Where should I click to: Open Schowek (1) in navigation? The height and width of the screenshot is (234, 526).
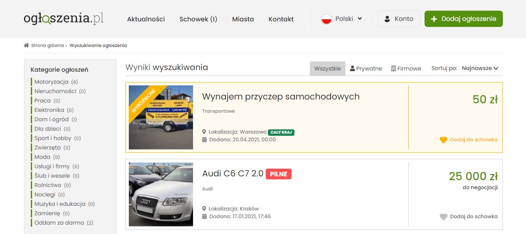pyautogui.click(x=198, y=19)
